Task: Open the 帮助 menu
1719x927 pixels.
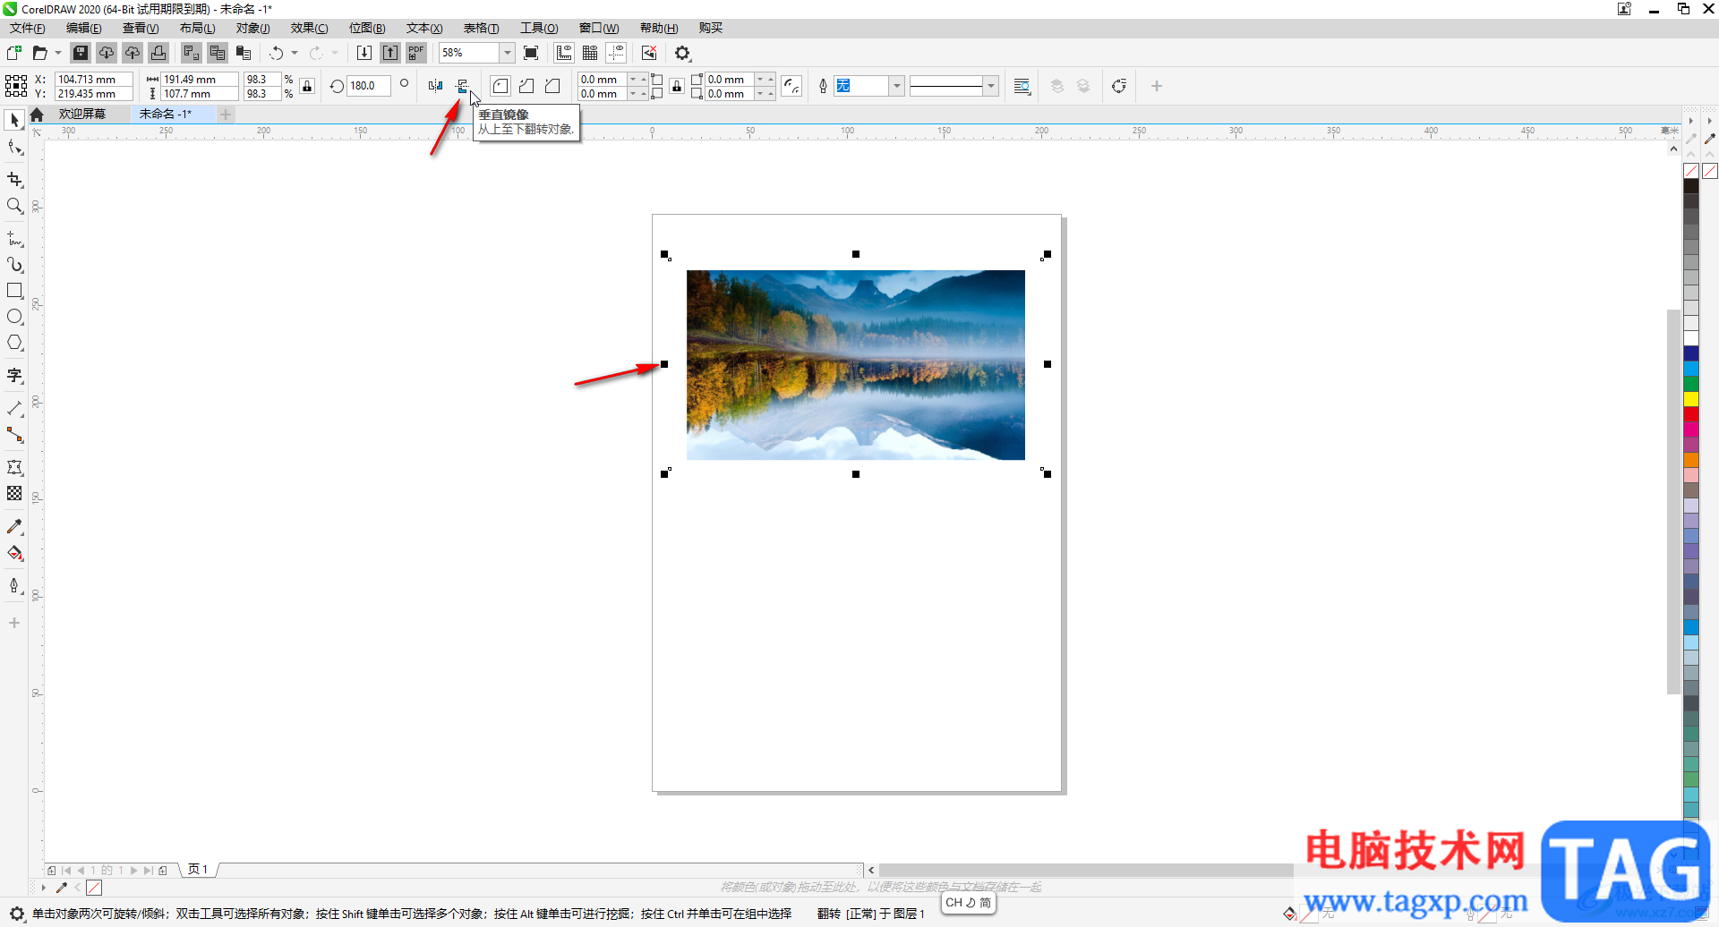Action: [x=659, y=28]
